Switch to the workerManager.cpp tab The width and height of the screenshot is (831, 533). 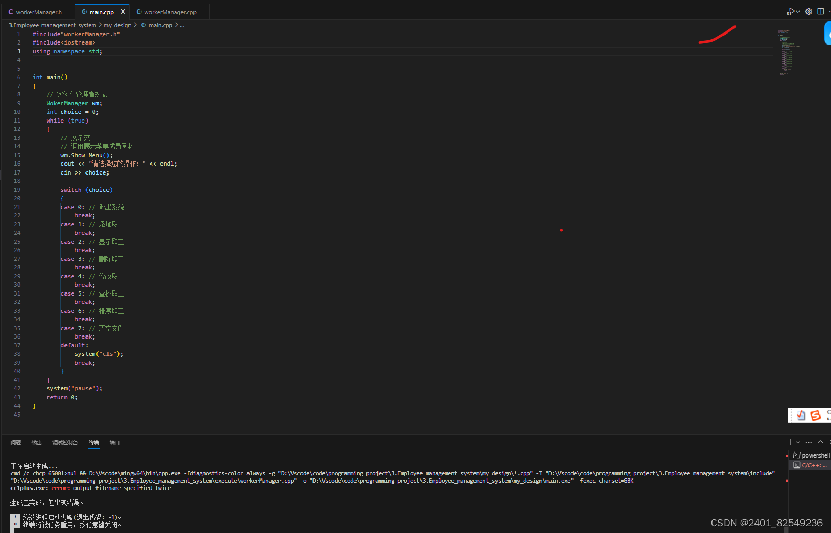[x=170, y=12]
